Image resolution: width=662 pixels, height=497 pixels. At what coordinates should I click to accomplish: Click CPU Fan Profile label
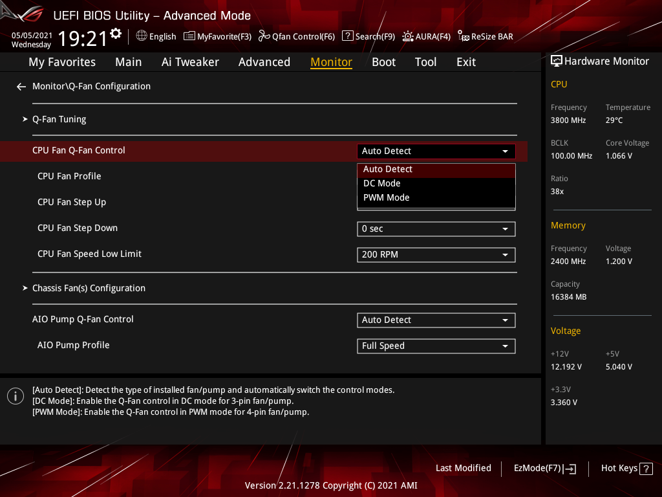coord(69,176)
